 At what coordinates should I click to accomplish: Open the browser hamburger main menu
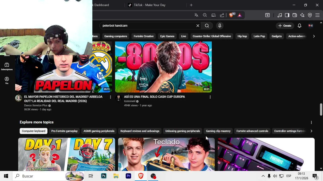(317, 15)
